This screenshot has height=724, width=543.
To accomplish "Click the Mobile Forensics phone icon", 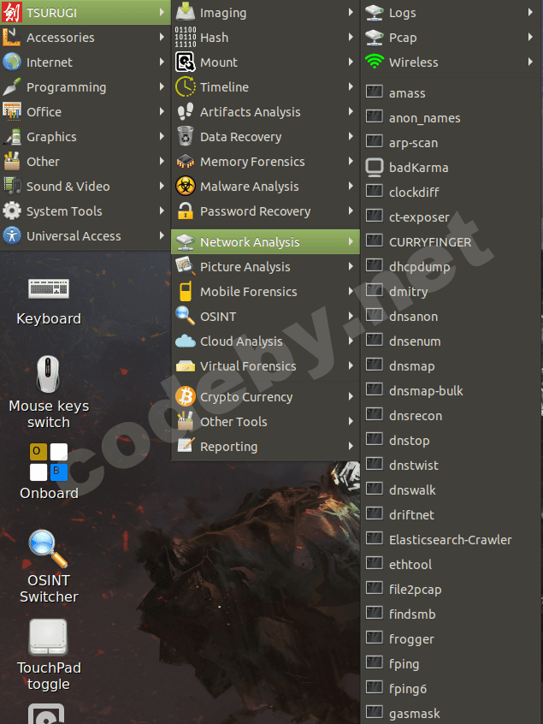I will [186, 291].
